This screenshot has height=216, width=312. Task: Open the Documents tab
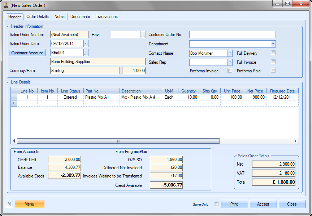coord(80,17)
